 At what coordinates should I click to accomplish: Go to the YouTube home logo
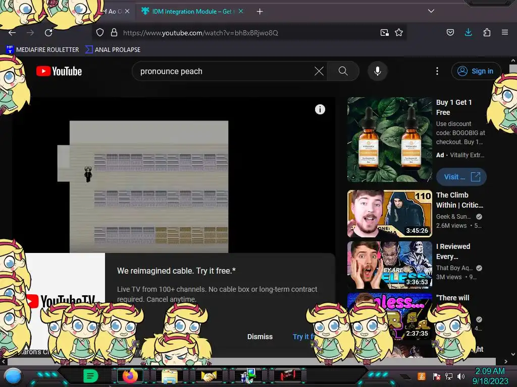click(x=59, y=71)
